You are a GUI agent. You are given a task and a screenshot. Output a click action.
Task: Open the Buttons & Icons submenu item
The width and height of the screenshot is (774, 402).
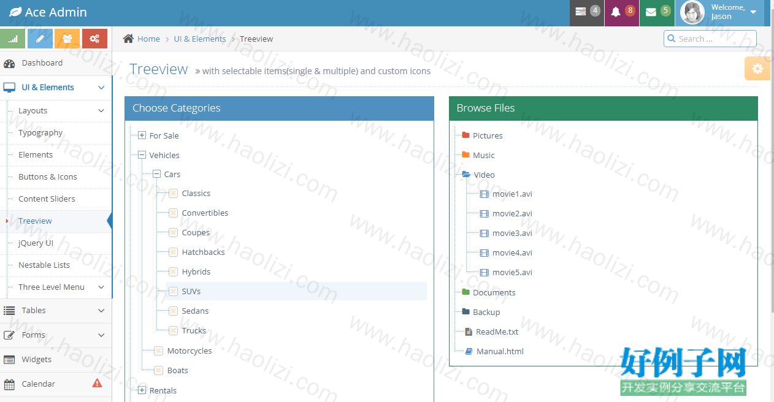pos(60,177)
